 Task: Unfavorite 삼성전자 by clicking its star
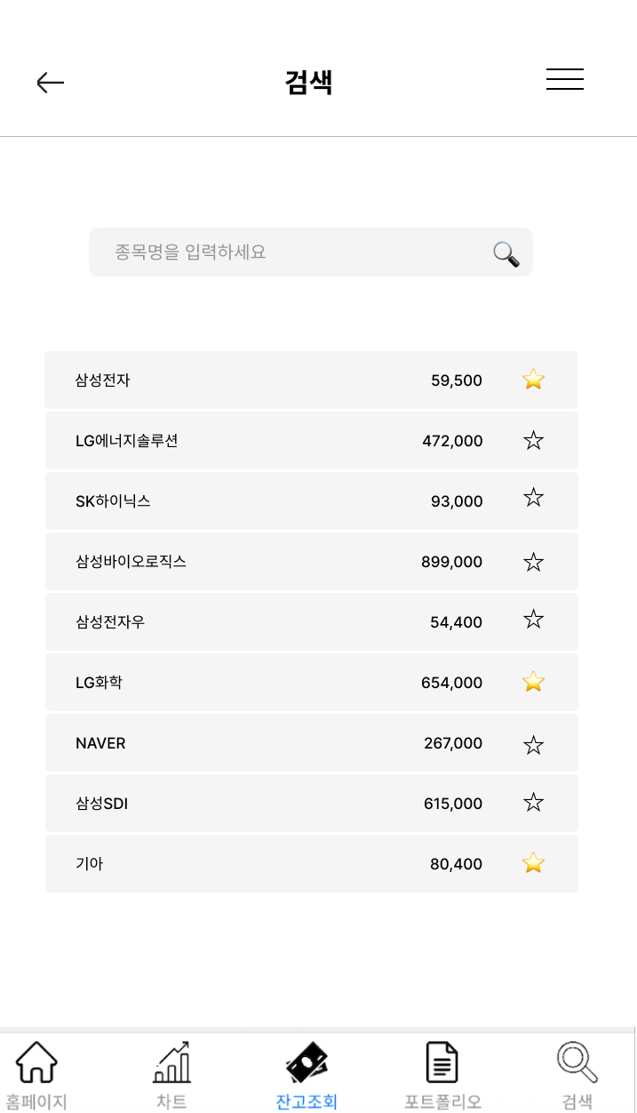pos(532,380)
